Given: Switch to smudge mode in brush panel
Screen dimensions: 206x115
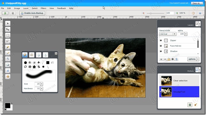Looking at the screenshot, I should pyautogui.click(x=25, y=55).
